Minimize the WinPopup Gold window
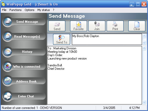148x111 pixels. [132, 4]
